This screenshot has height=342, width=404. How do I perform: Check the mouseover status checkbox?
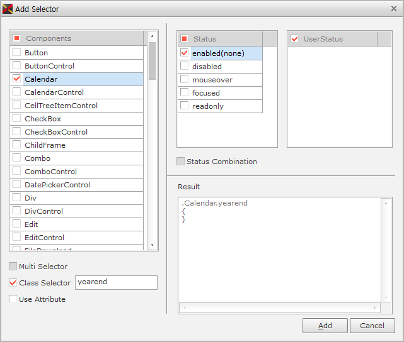point(185,80)
